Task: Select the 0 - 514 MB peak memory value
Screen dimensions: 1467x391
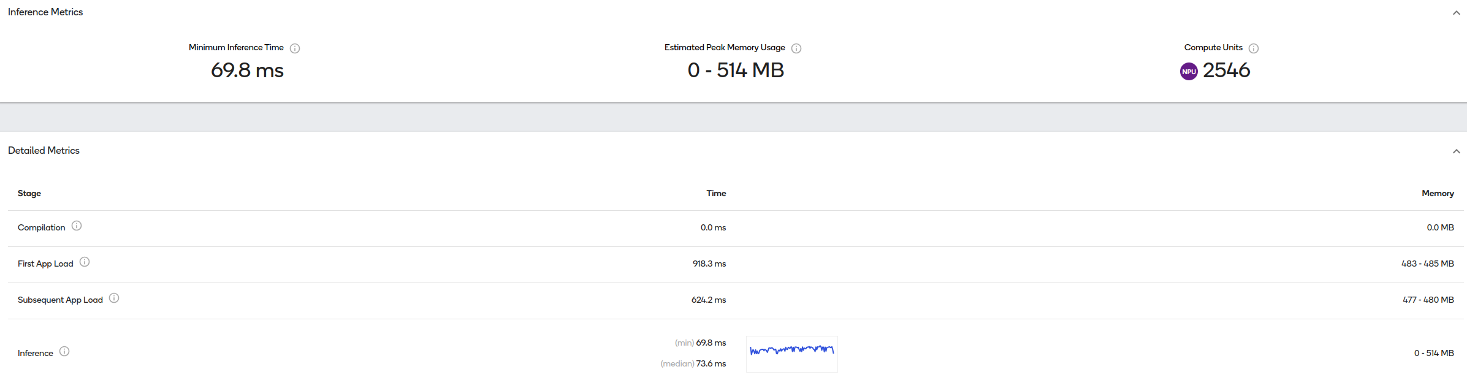Action: tap(736, 70)
